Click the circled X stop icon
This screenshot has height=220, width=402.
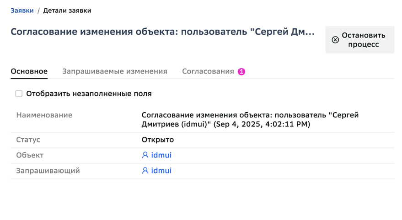click(335, 40)
